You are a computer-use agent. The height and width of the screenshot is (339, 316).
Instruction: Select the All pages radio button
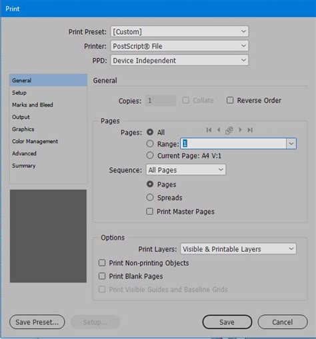click(150, 132)
